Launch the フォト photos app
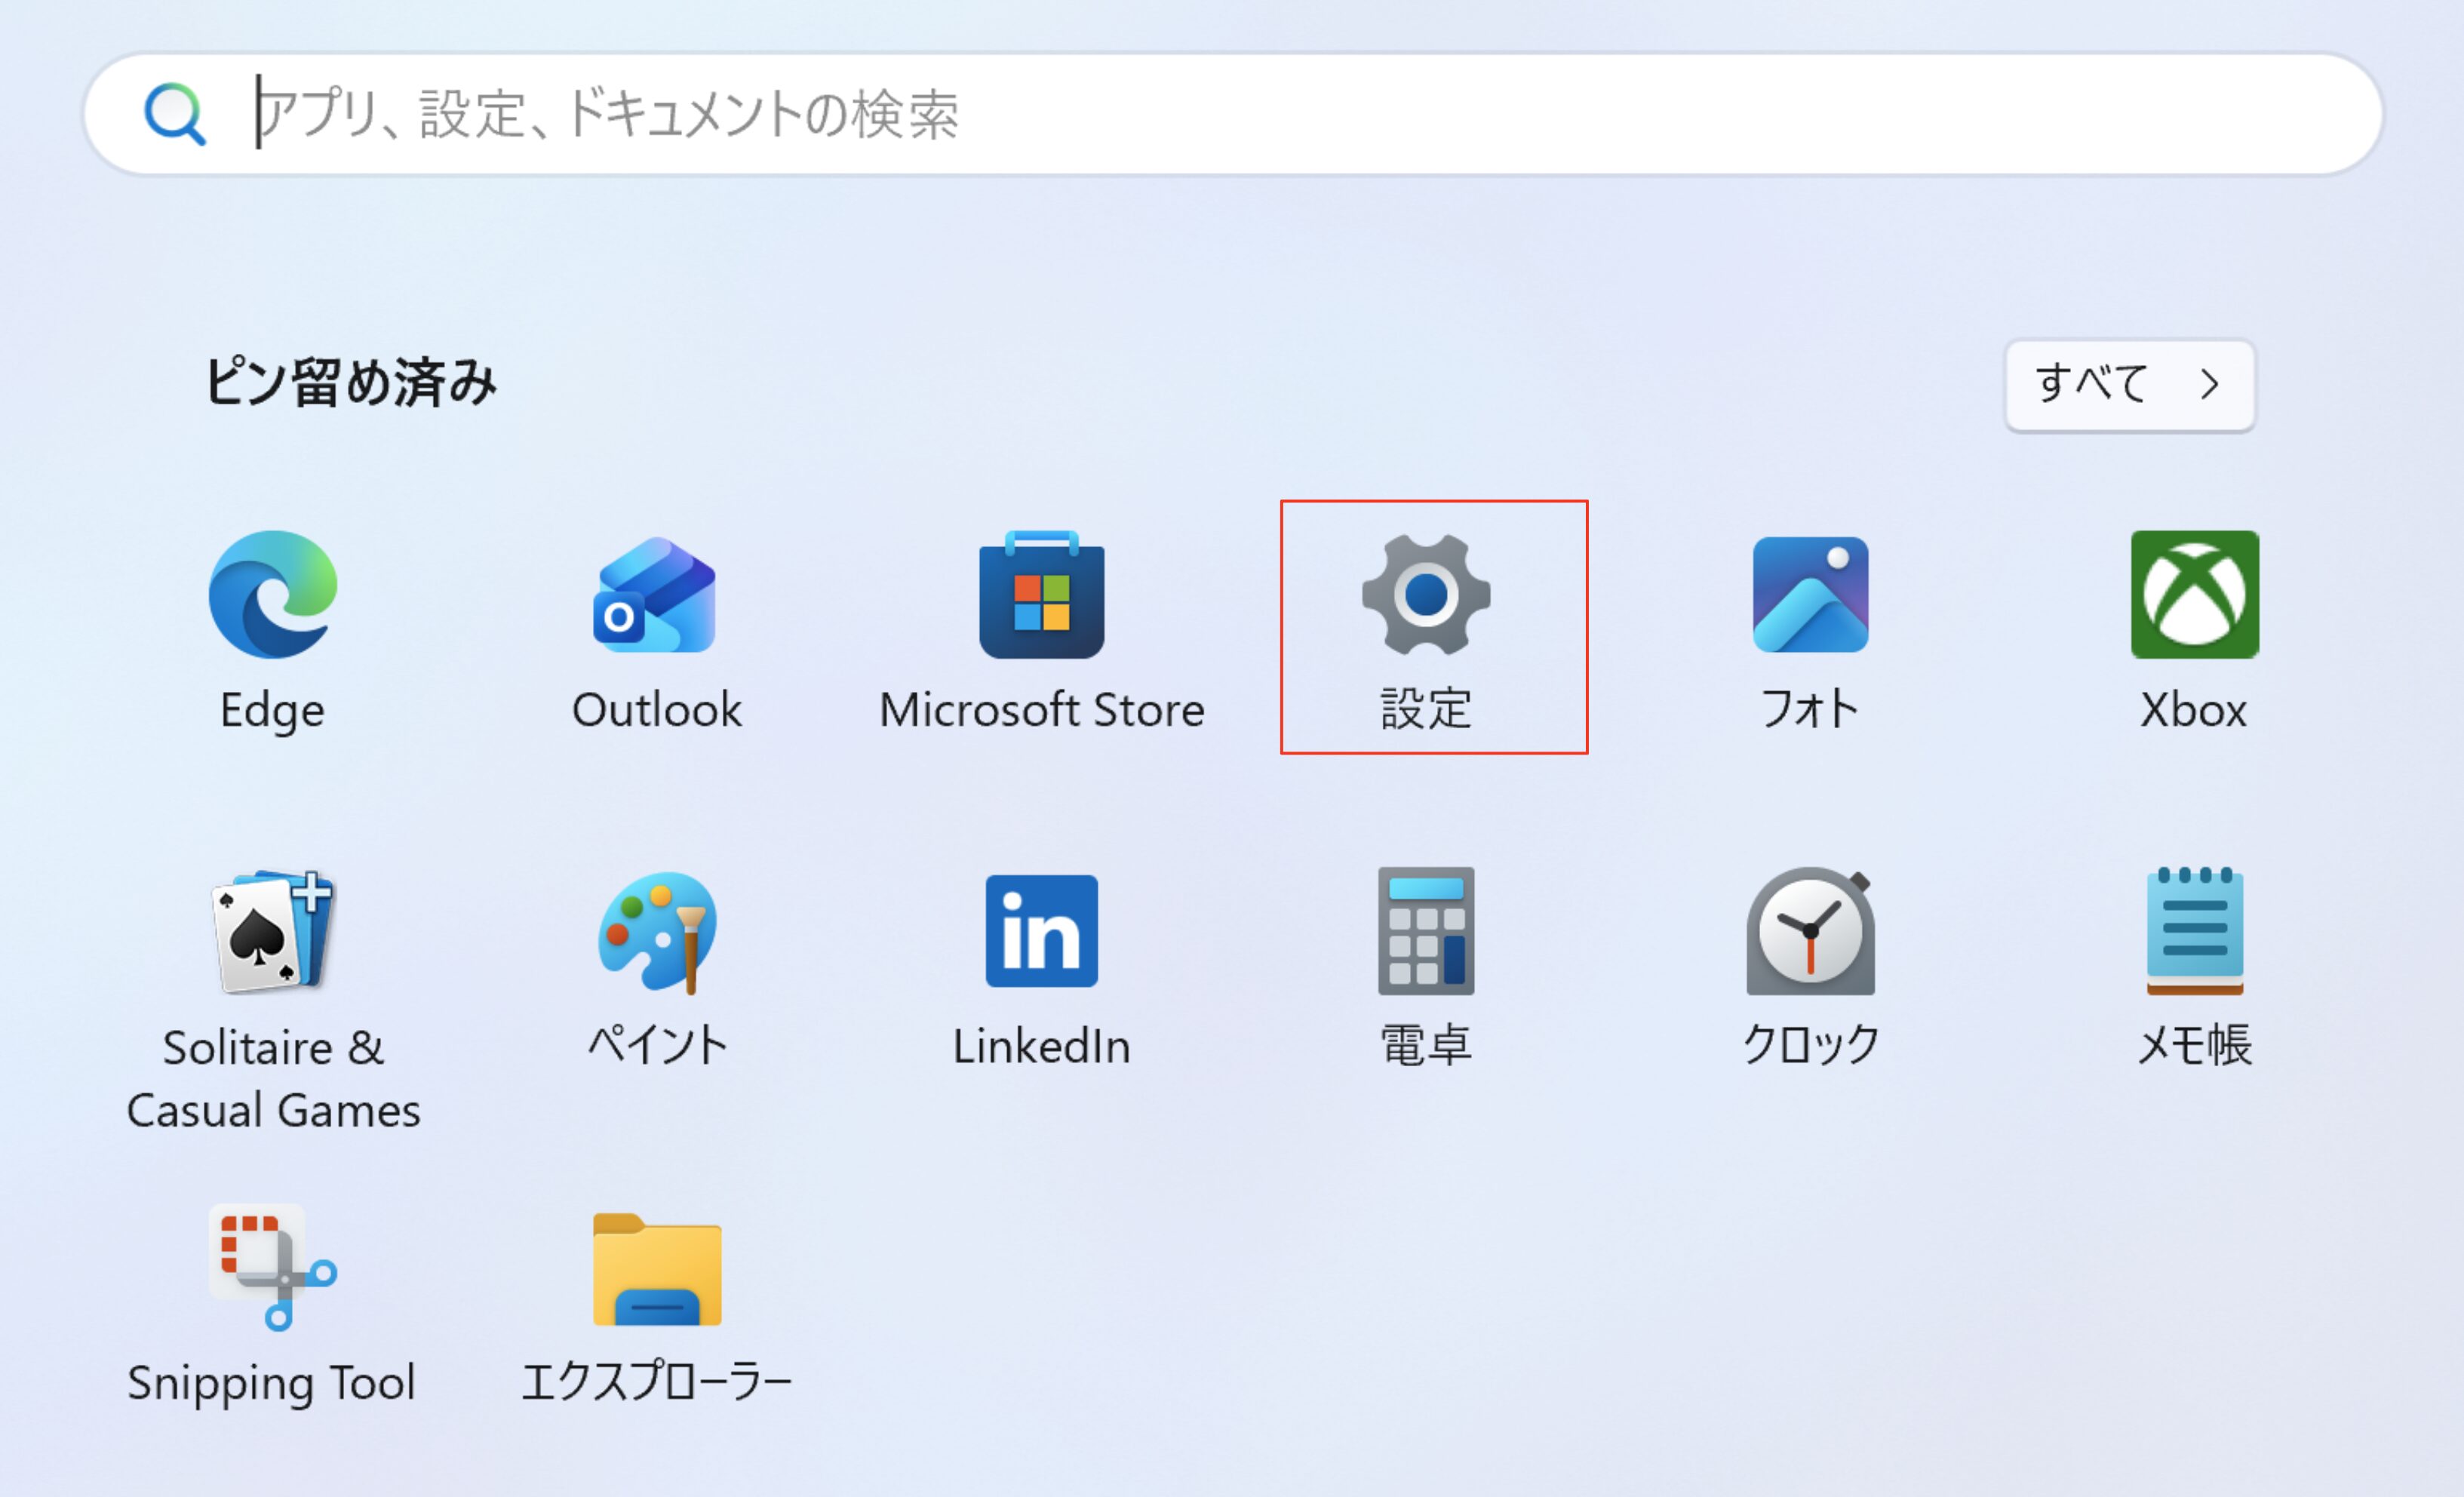 [x=1809, y=595]
